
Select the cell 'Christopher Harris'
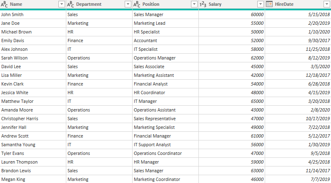(x=33, y=119)
